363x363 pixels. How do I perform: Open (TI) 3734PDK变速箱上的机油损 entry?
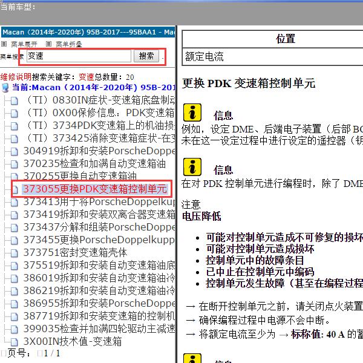[100, 126]
